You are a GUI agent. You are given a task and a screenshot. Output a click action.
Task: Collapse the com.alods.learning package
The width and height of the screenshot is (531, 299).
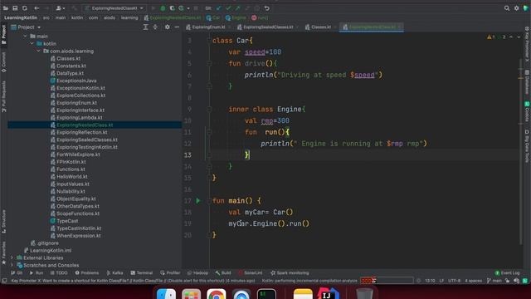point(38,51)
